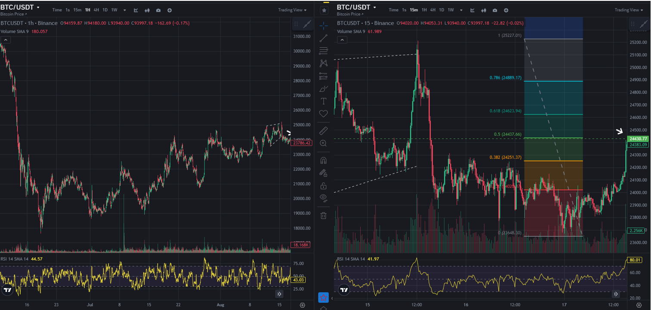The width and height of the screenshot is (651, 310).
Task: Open candlestick chart type in left chart
Action: click(x=147, y=10)
